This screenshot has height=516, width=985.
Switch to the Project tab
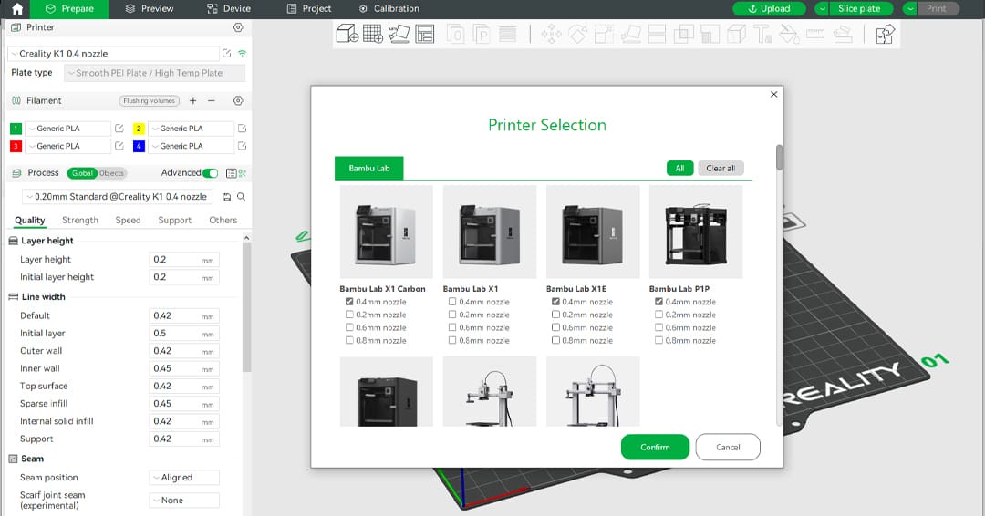coord(309,9)
